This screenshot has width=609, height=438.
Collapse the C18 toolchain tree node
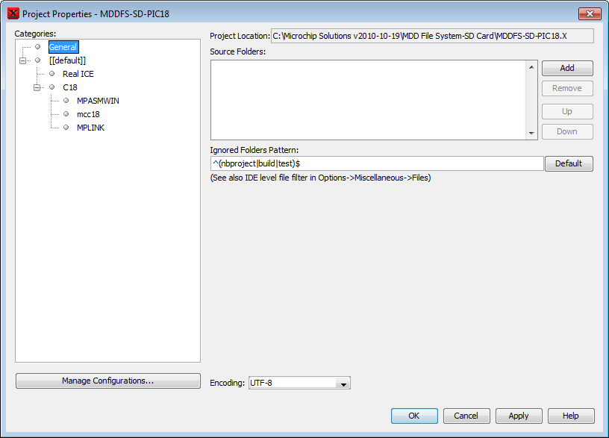(37, 87)
